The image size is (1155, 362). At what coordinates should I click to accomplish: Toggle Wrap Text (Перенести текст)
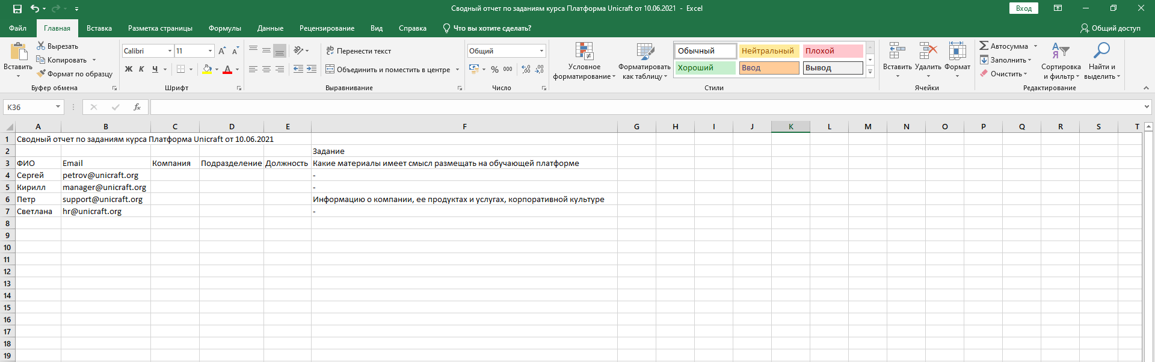pyautogui.click(x=359, y=51)
